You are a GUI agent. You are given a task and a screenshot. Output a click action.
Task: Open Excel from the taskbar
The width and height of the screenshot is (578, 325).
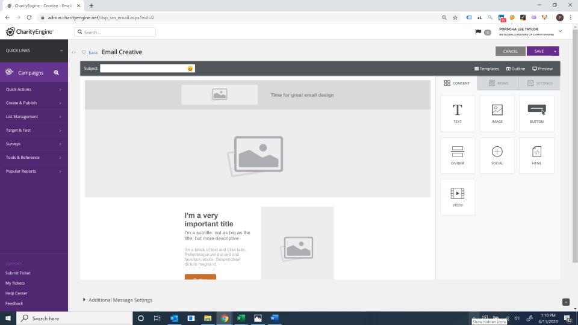click(241, 318)
